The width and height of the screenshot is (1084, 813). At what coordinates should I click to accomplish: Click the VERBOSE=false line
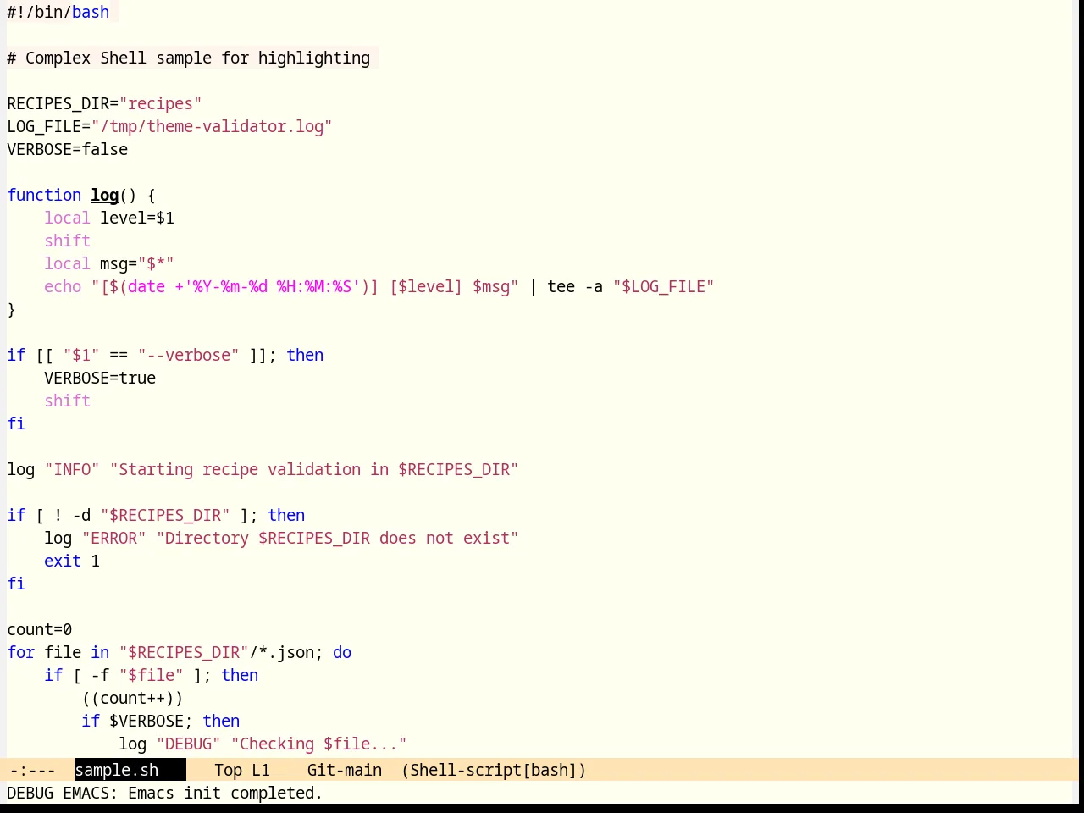pyautogui.click(x=68, y=149)
